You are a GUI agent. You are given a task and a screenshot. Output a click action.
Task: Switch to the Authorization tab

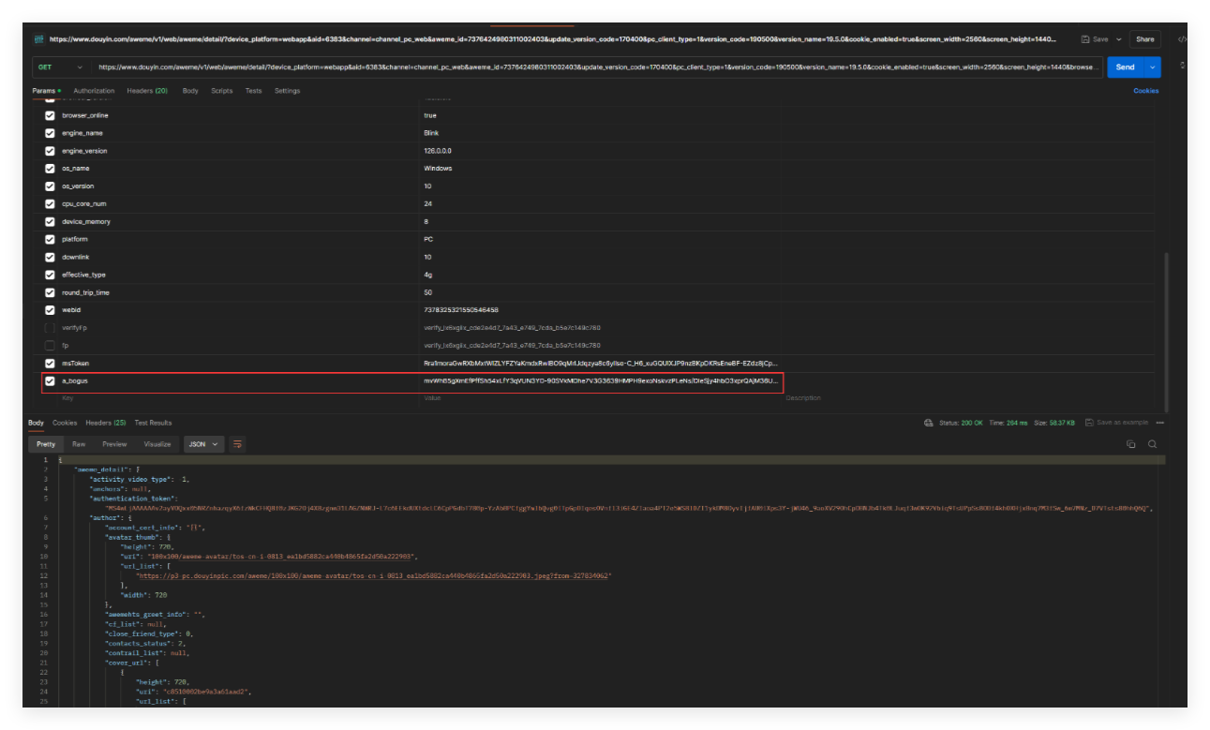[x=94, y=91]
